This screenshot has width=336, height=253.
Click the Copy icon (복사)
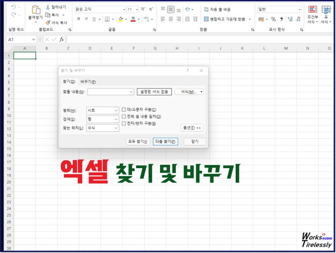click(x=47, y=15)
